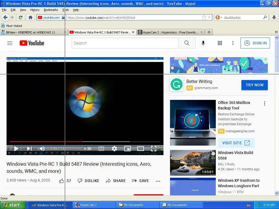Click the SHARE button
This screenshot has width=279, height=209.
coord(116,181)
